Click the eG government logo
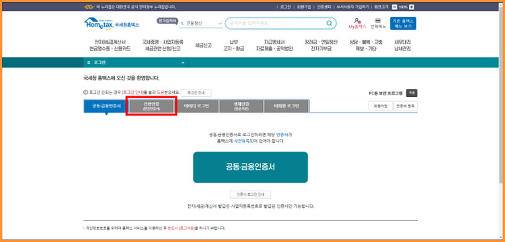The width and height of the screenshot is (505, 242). 89,7
